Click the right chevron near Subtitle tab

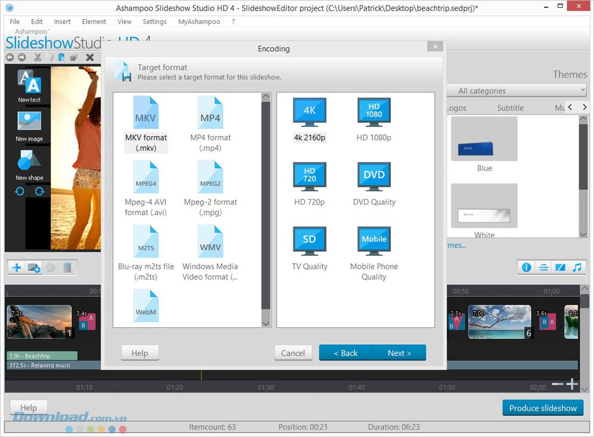coord(584,107)
